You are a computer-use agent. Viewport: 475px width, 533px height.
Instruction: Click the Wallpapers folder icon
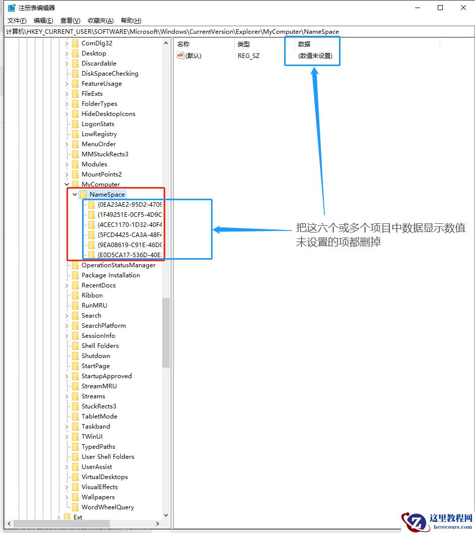coord(77,497)
